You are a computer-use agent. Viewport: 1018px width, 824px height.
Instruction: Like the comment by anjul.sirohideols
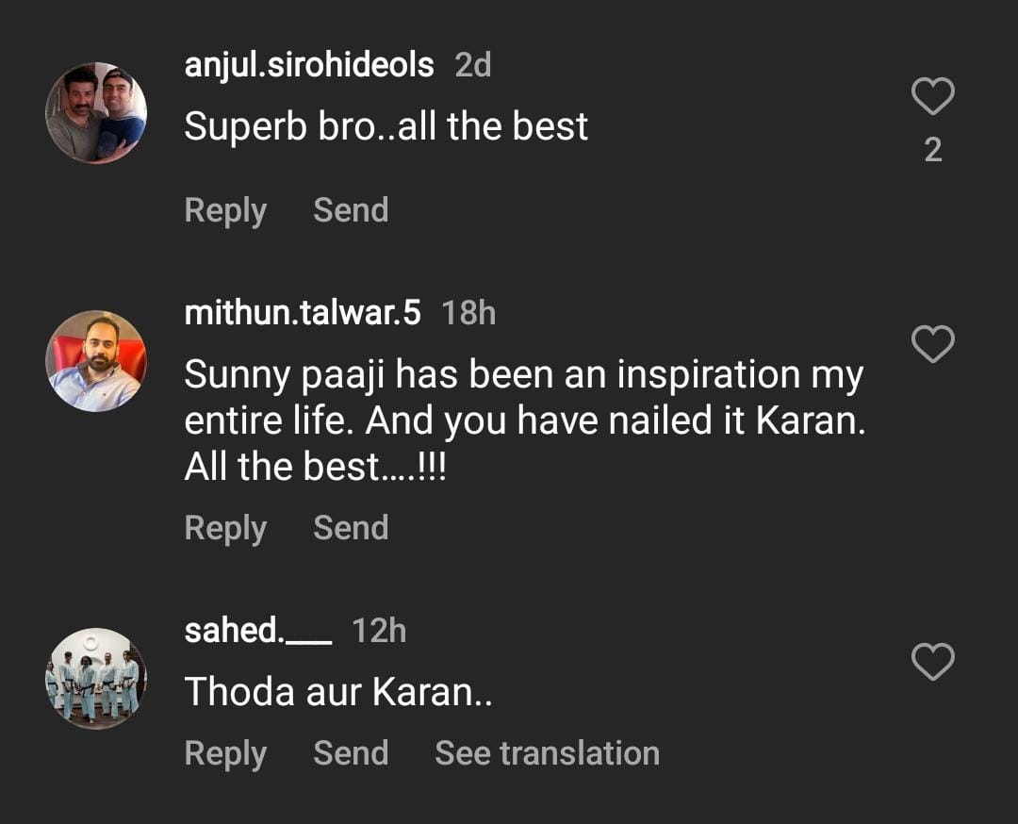933,96
